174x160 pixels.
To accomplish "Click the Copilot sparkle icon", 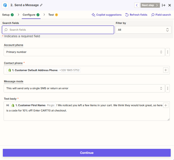I will [x=93, y=15].
